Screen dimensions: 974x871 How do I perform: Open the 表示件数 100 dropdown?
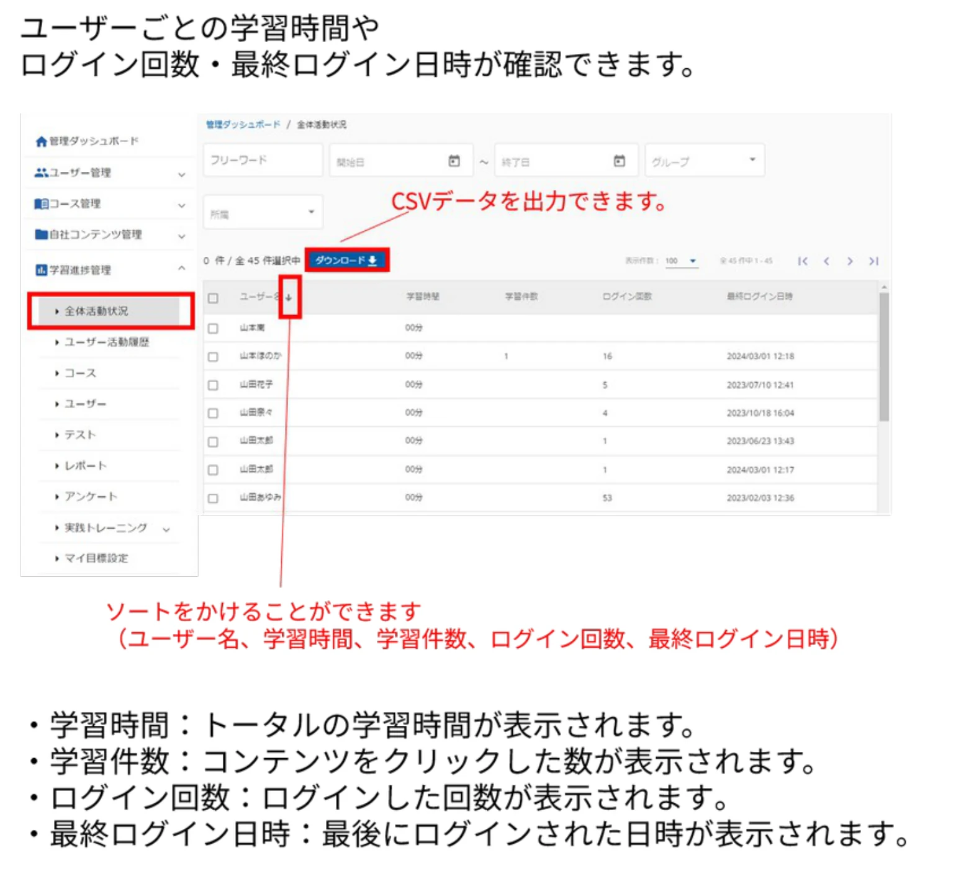681,261
